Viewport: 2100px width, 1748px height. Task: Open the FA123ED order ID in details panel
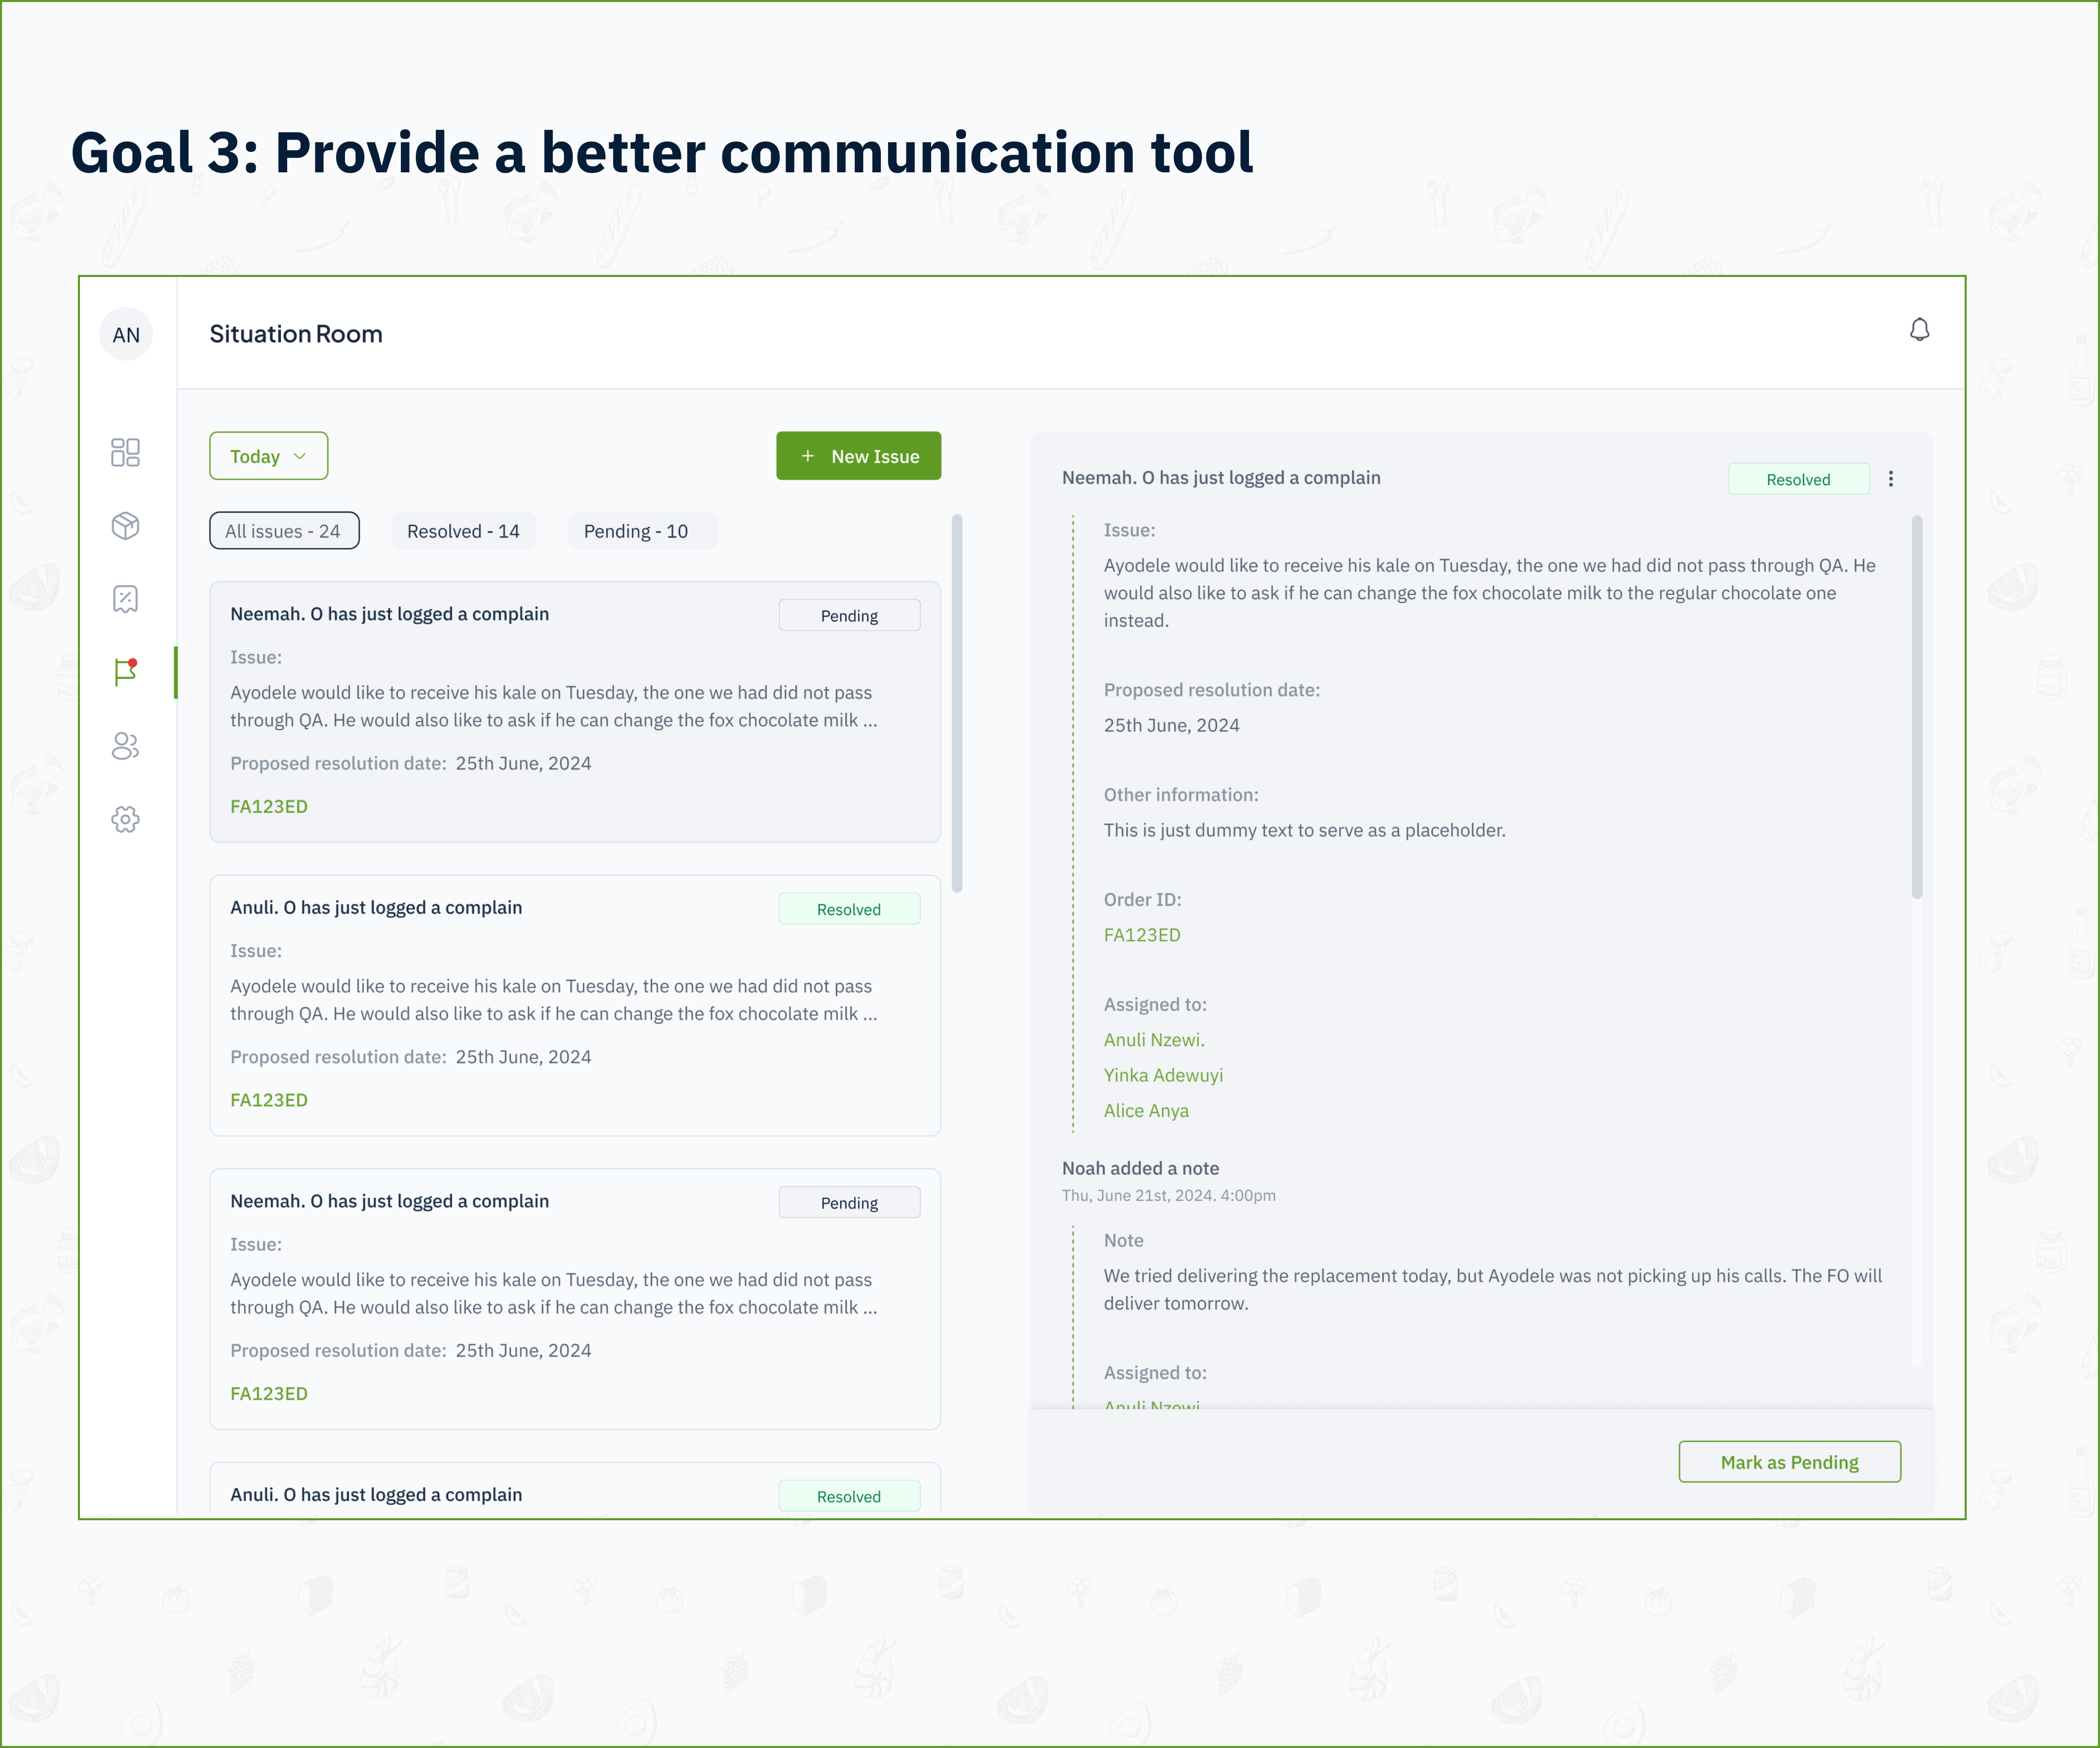(x=1142, y=936)
